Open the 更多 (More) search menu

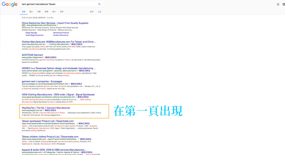coord(62,11)
